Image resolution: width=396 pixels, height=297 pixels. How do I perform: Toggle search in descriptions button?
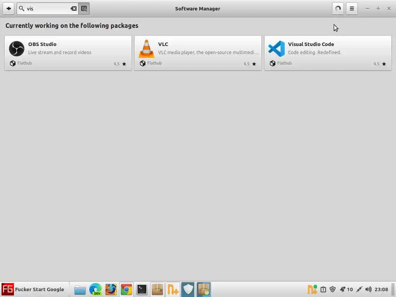click(84, 9)
